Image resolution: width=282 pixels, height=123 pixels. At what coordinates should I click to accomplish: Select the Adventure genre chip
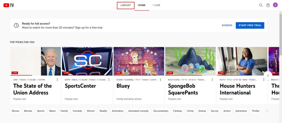click(x=241, y=111)
